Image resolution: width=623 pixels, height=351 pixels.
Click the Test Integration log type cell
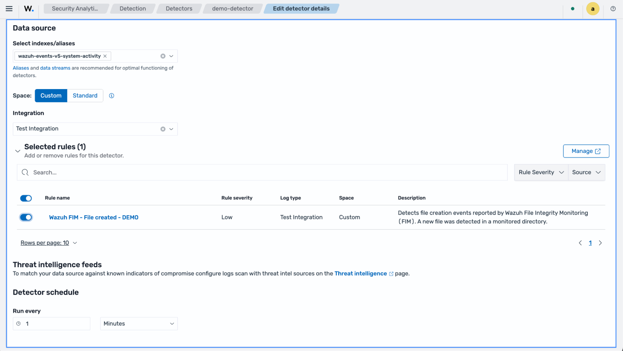tap(301, 217)
